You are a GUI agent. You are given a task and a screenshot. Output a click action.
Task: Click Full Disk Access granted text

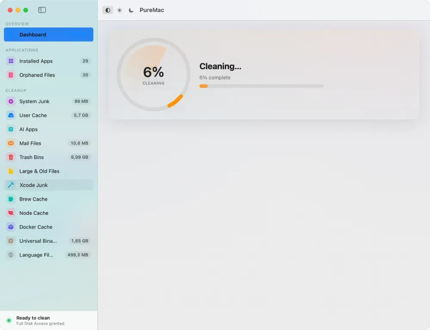40,324
